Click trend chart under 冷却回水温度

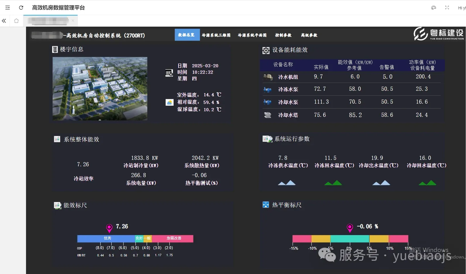[427, 183]
